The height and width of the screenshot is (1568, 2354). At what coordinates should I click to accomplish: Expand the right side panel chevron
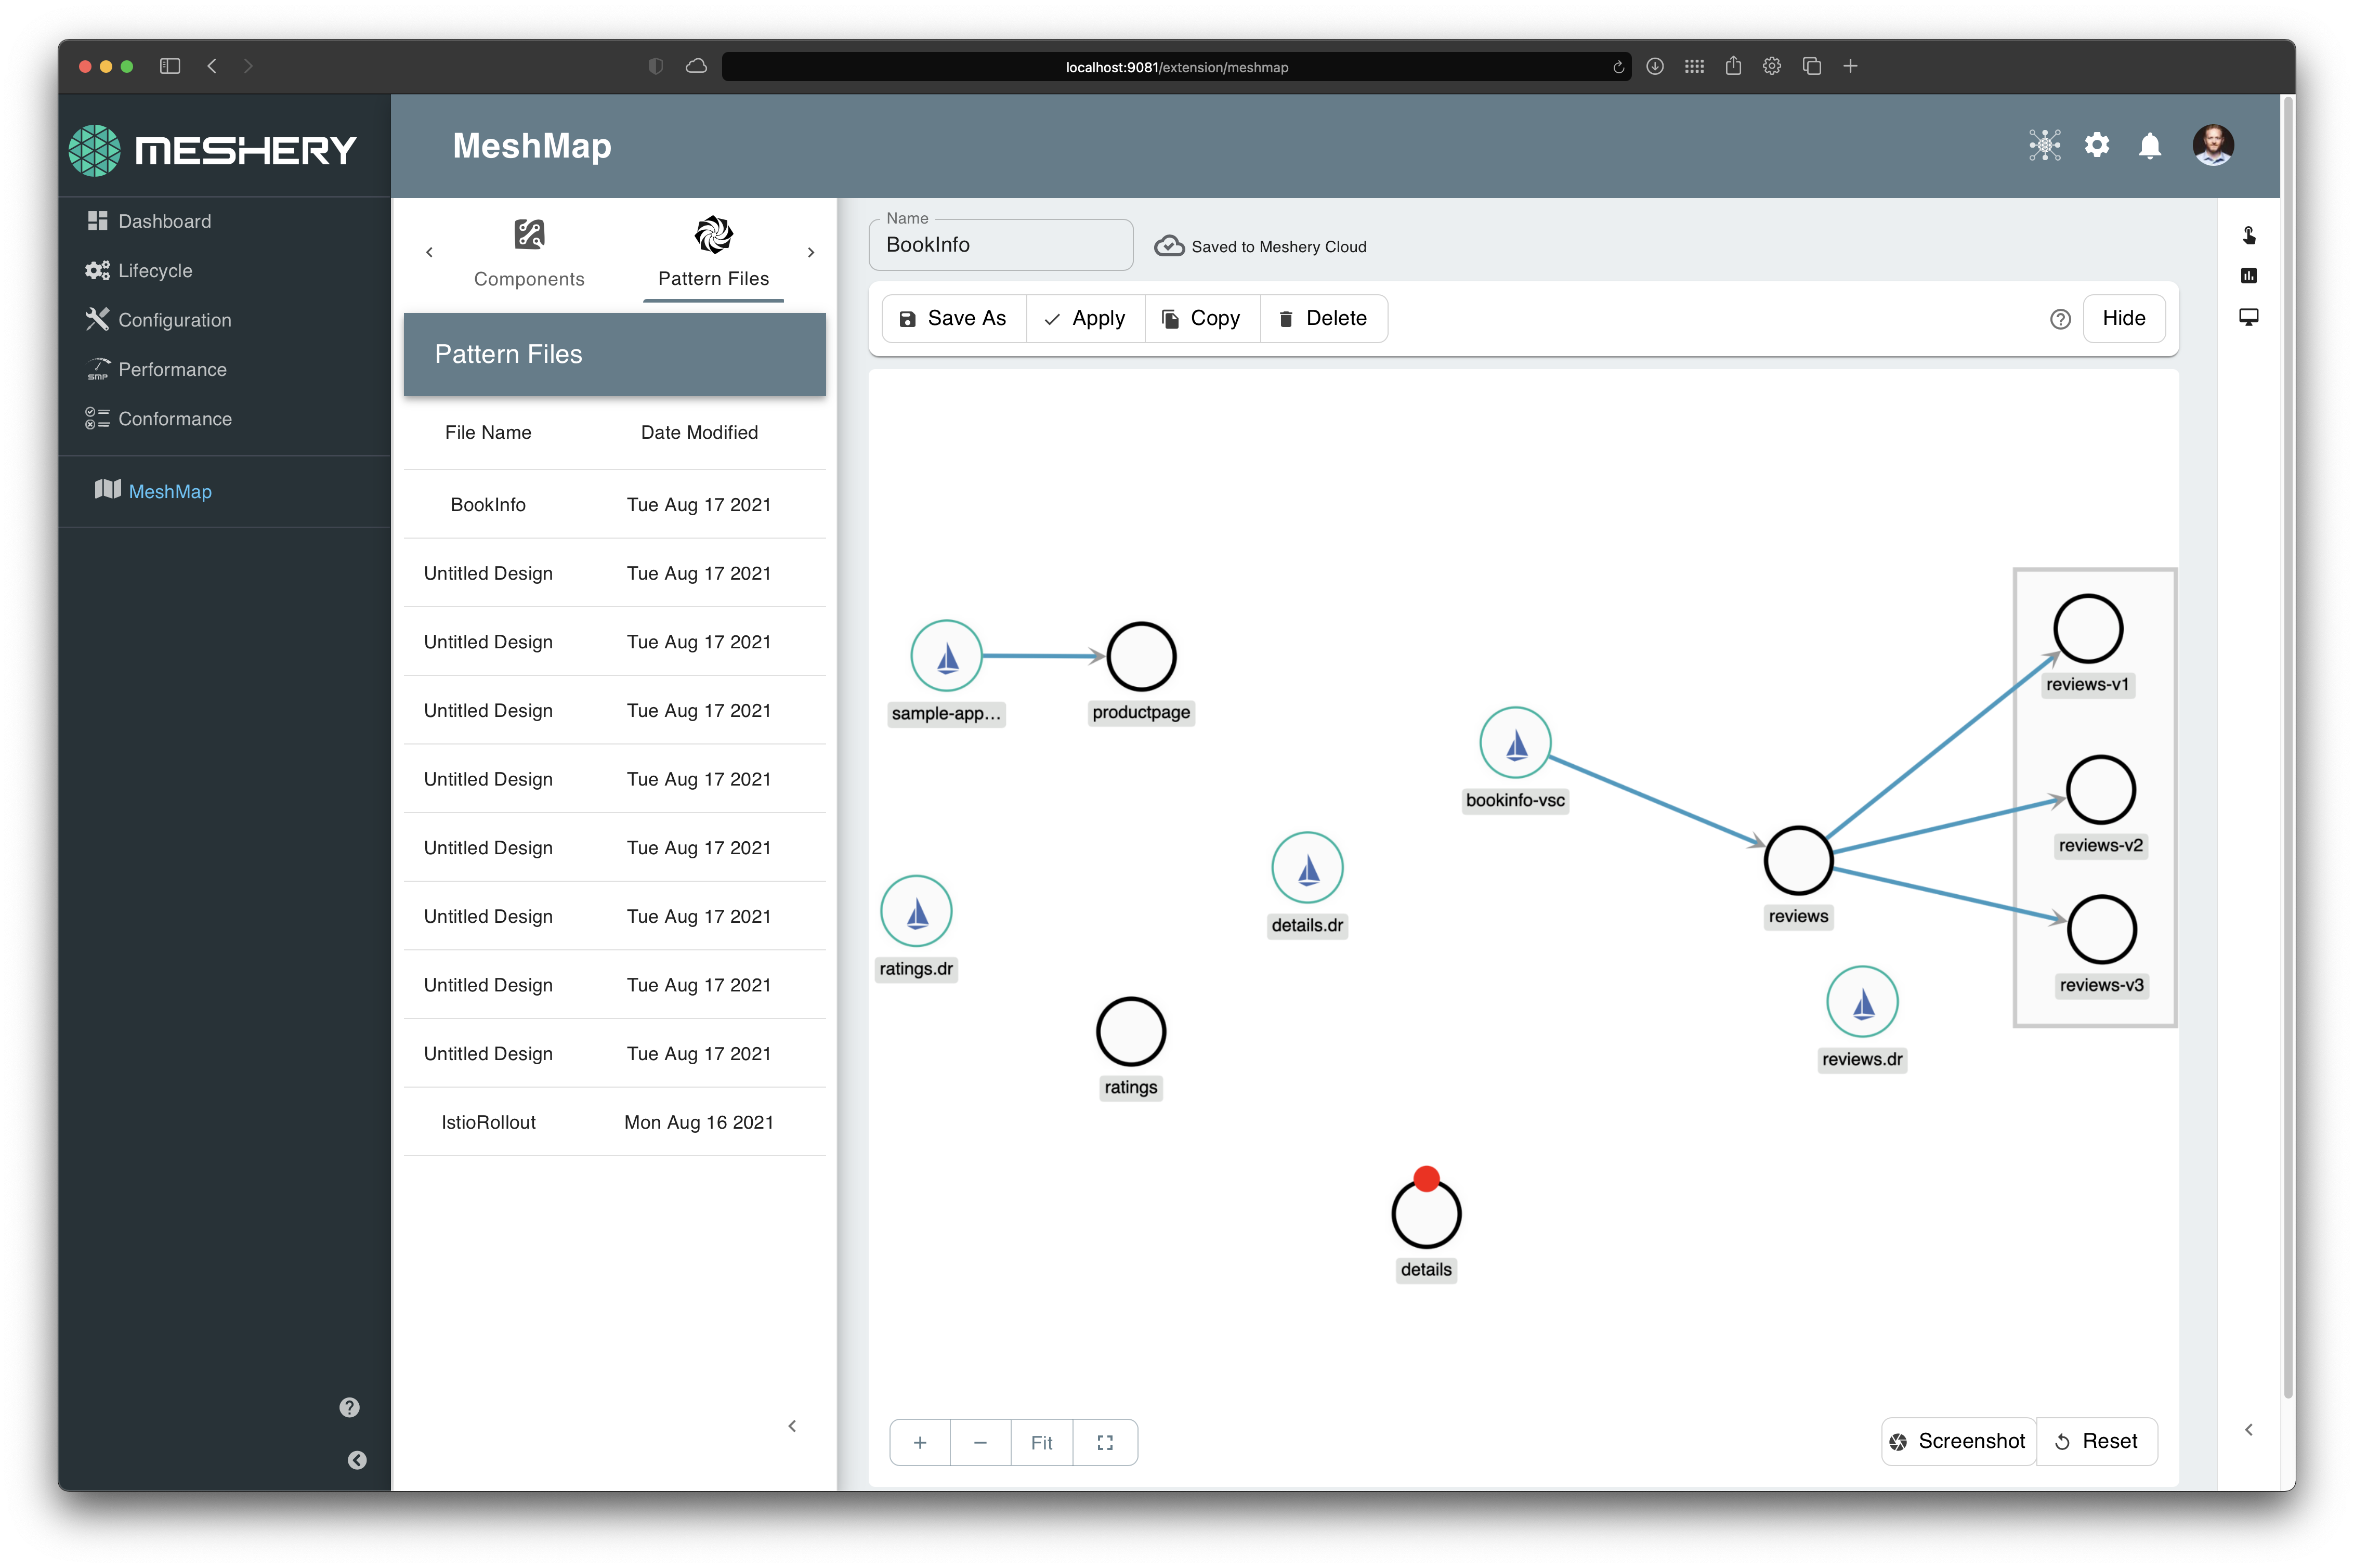coord(2248,1429)
